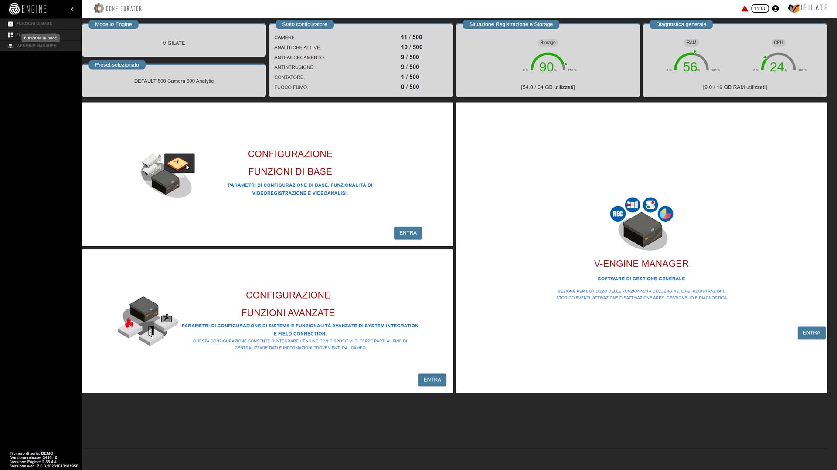Image resolution: width=837 pixels, height=470 pixels.
Task: Click the Situazione Registrazione e Storage label
Action: [x=510, y=24]
